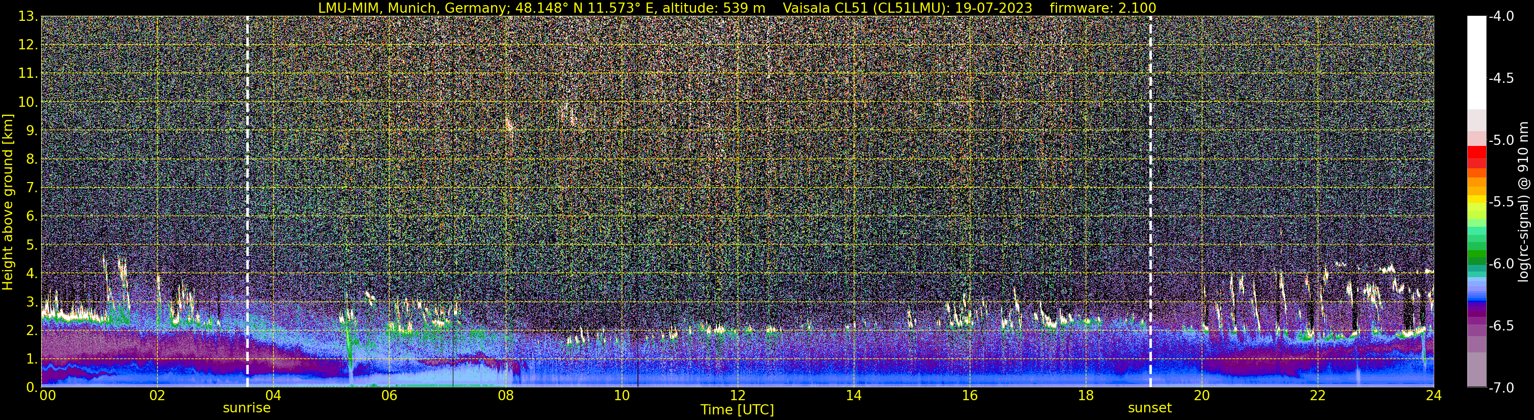Click the time axis tick "04"

[x=273, y=396]
